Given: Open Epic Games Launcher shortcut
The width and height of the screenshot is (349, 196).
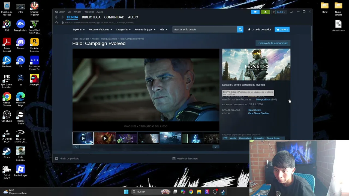Looking at the screenshot, I should [x=7, y=81].
